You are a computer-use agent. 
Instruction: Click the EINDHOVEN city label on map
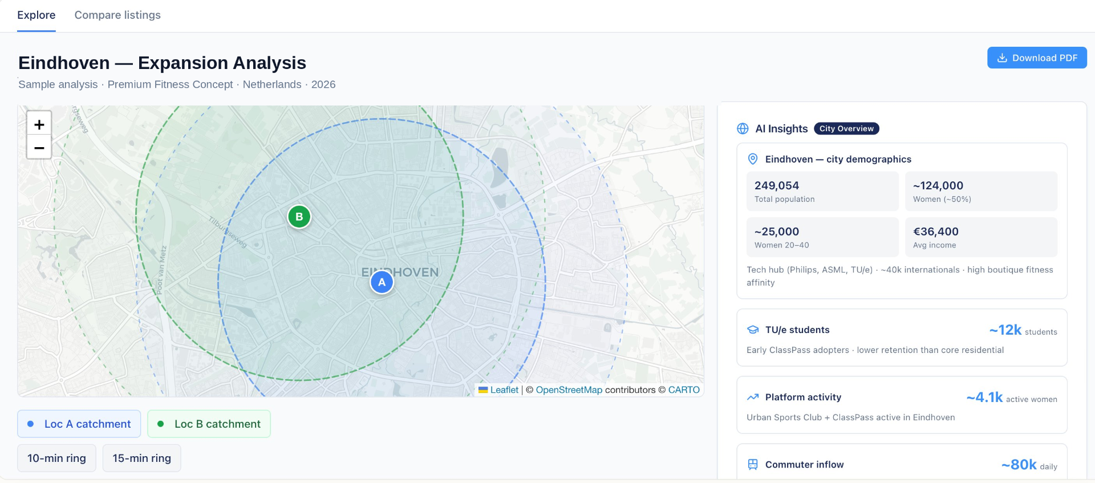point(400,273)
